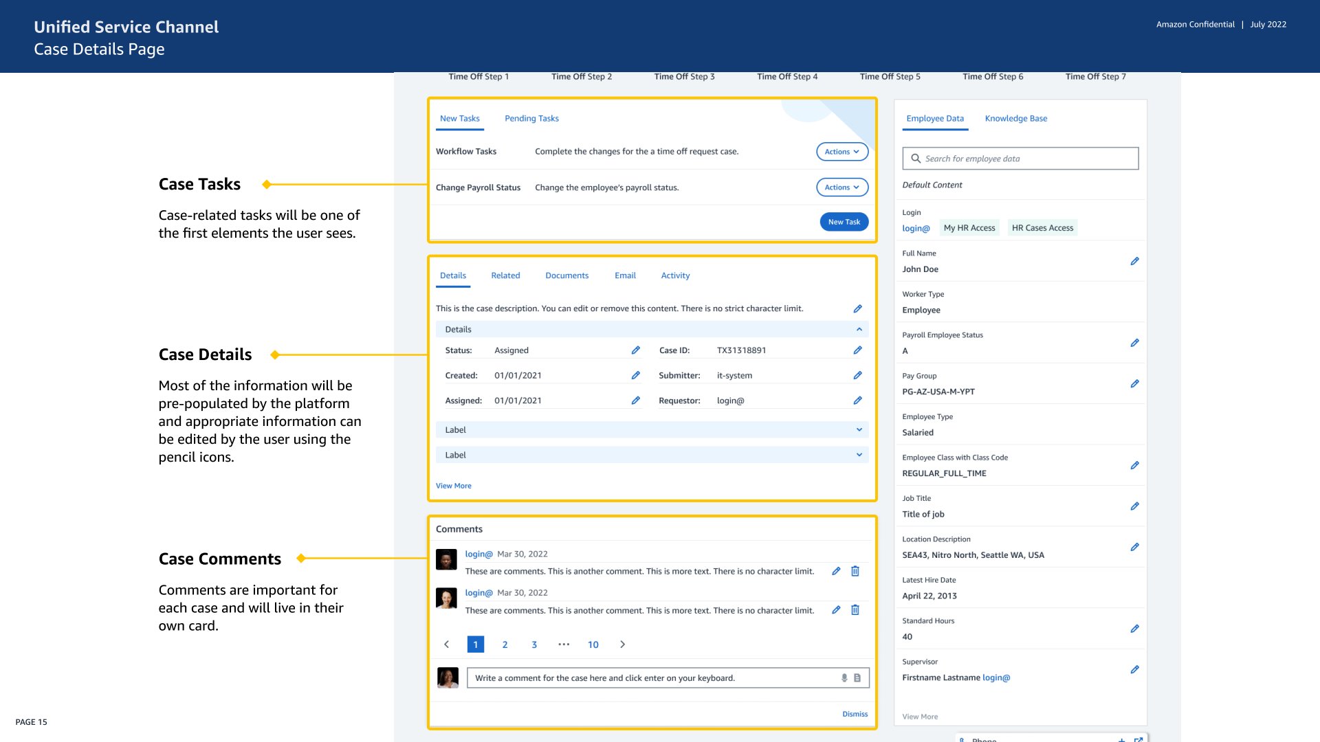
Task: Open Actions dropdown for Workflow Tasks
Action: (841, 152)
